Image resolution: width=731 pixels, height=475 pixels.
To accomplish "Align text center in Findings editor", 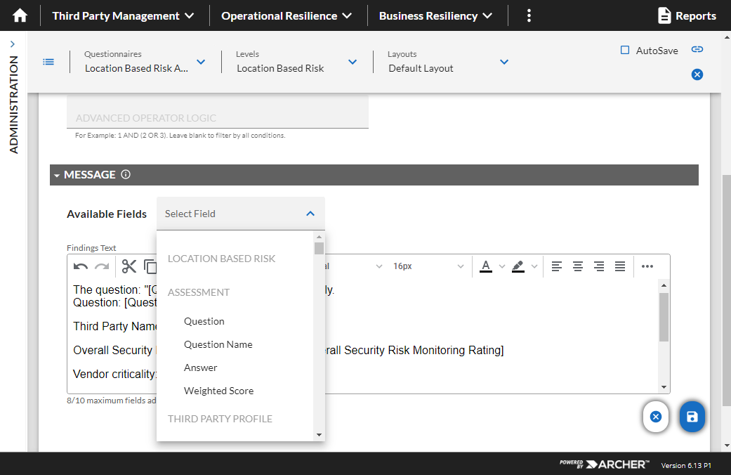I will (578, 266).
